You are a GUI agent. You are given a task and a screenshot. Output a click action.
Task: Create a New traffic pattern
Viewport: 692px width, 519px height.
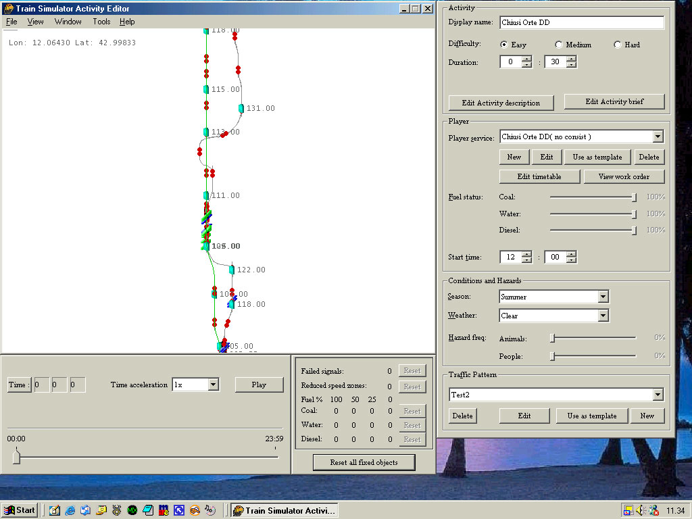click(x=647, y=416)
